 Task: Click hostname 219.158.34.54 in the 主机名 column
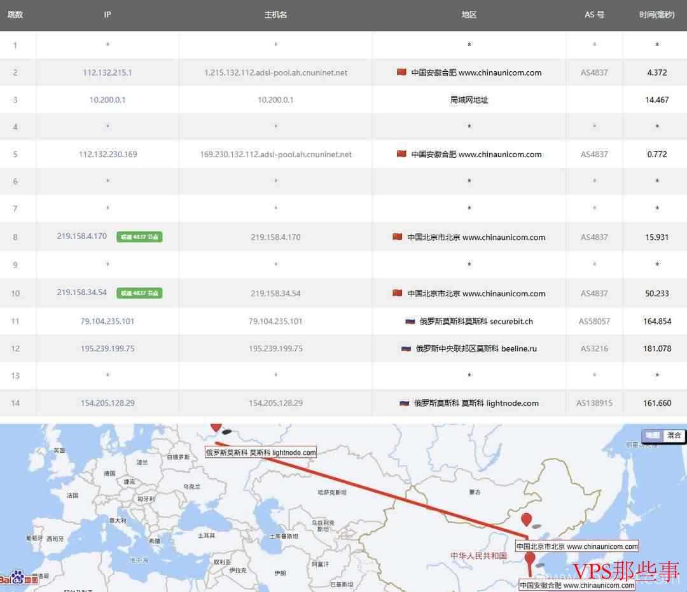[x=275, y=293]
